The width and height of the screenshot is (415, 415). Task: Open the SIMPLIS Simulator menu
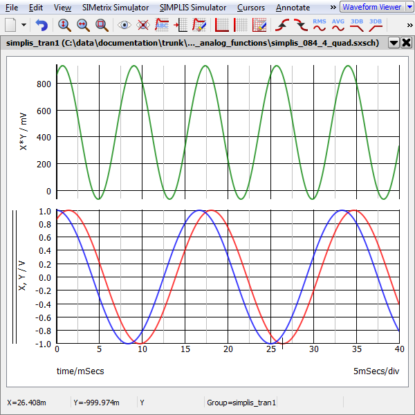click(x=192, y=8)
